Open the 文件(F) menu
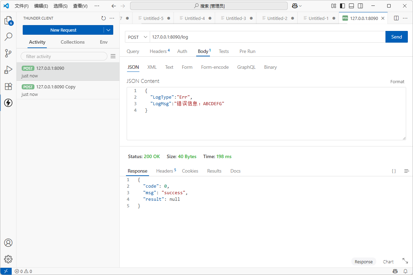 pyautogui.click(x=22, y=6)
